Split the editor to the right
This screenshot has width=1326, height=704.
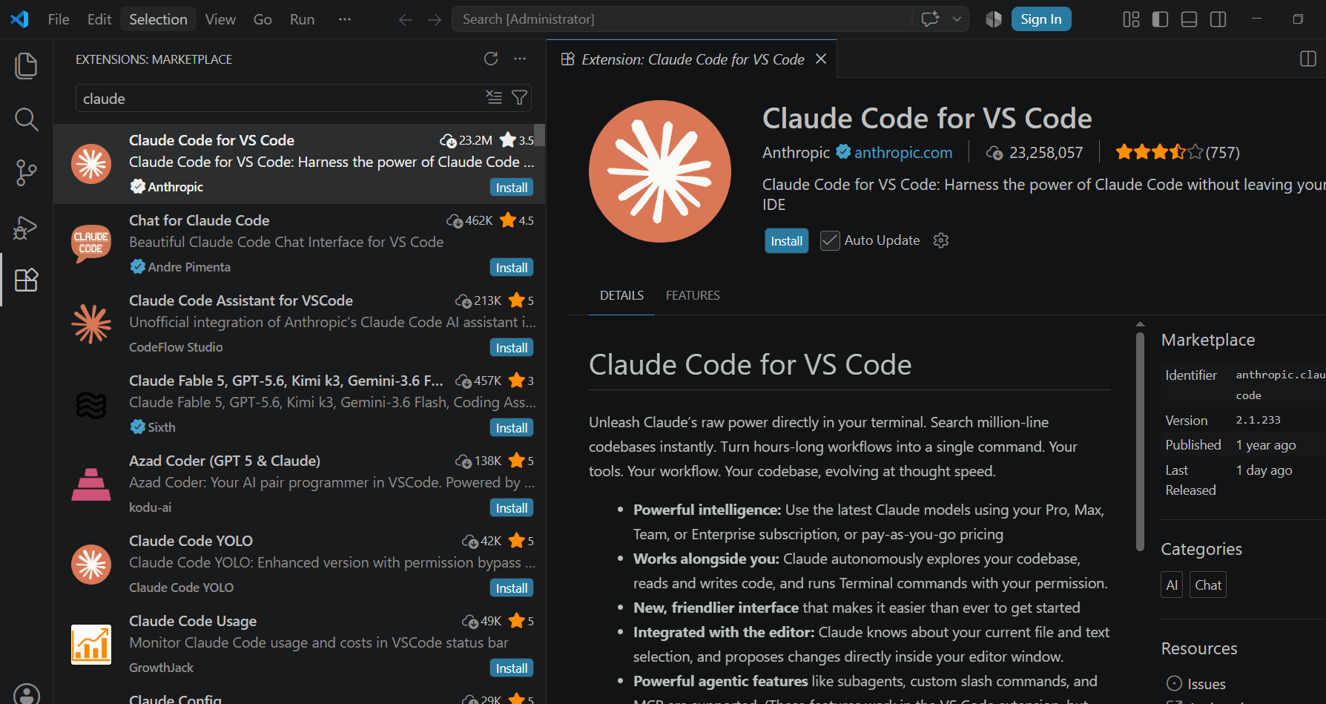click(1308, 59)
